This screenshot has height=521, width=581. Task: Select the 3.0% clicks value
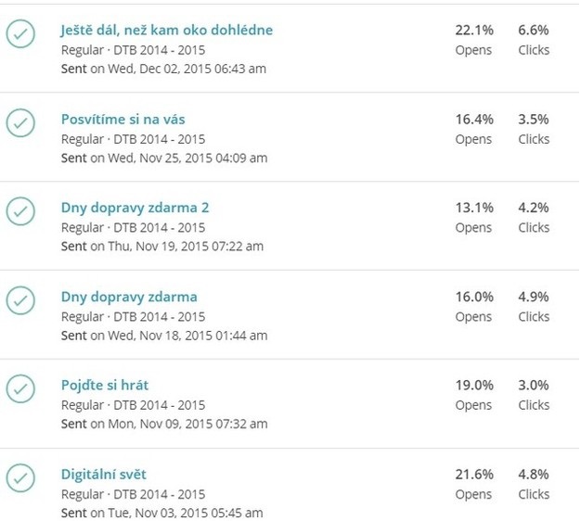pyautogui.click(x=533, y=386)
